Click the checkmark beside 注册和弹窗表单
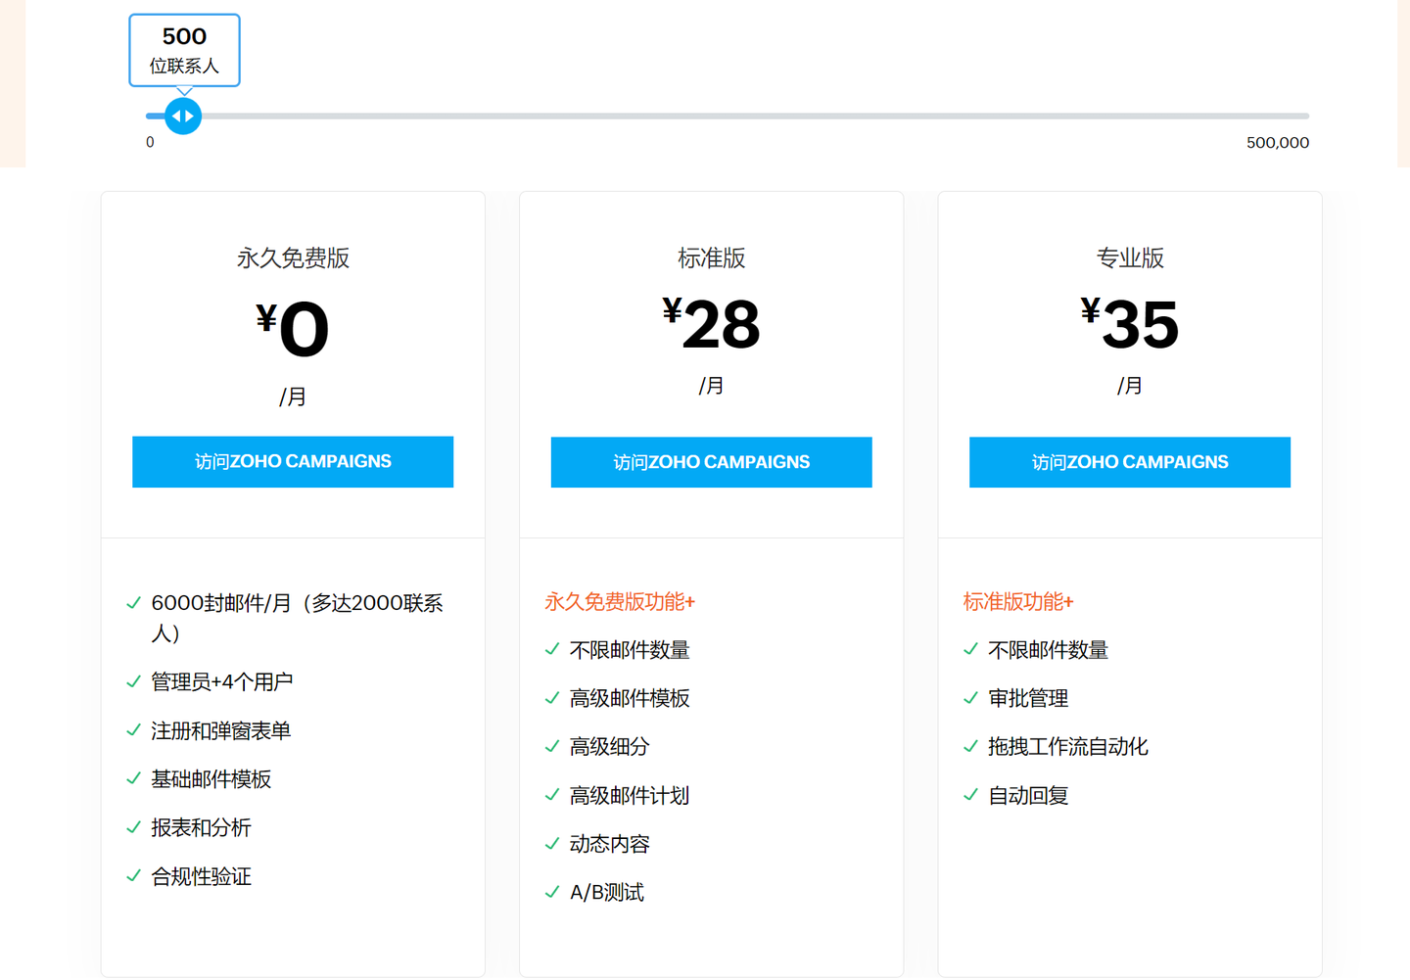Viewport: 1410px width, 980px height. pos(134,730)
